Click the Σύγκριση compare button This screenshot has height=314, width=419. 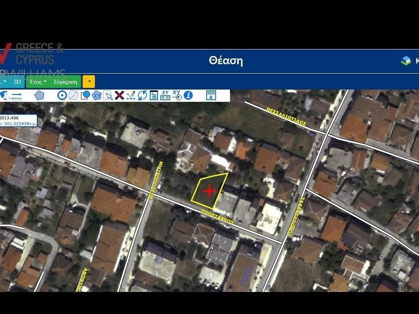(x=65, y=82)
